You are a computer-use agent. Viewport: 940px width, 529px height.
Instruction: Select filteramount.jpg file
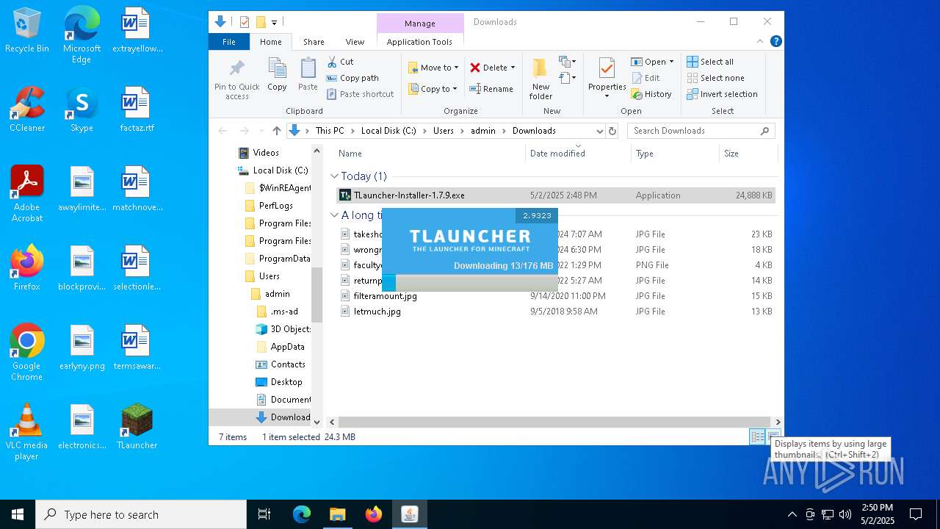385,296
